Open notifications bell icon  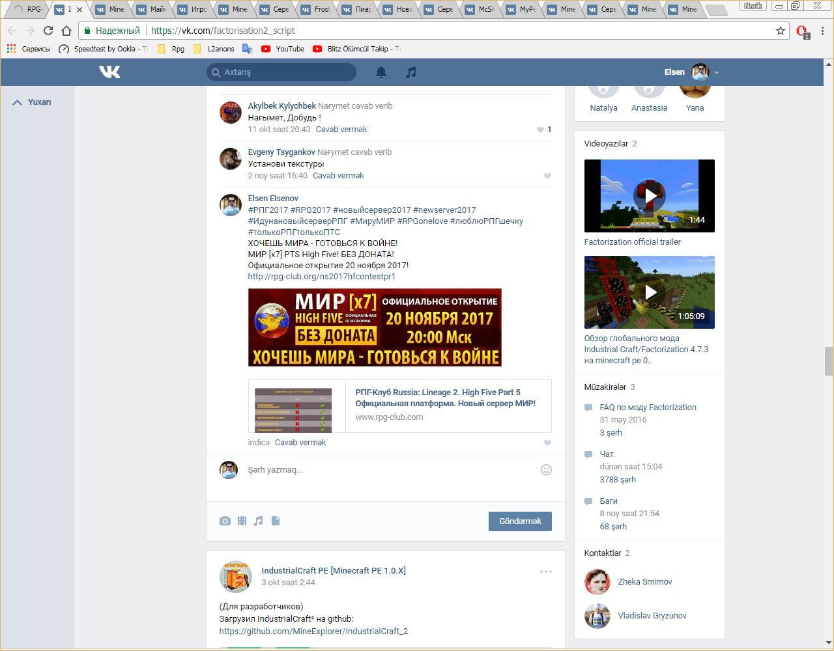pos(381,72)
